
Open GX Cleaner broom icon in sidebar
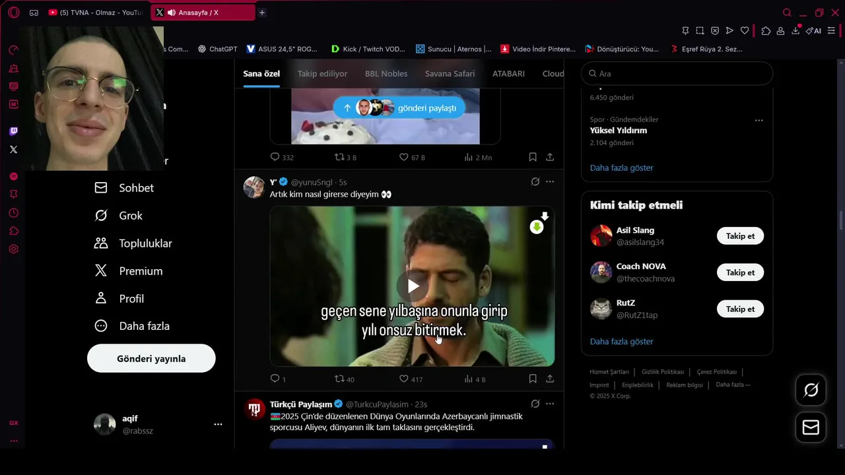[13, 69]
